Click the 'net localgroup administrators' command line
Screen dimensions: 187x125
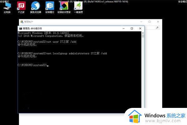62,53
